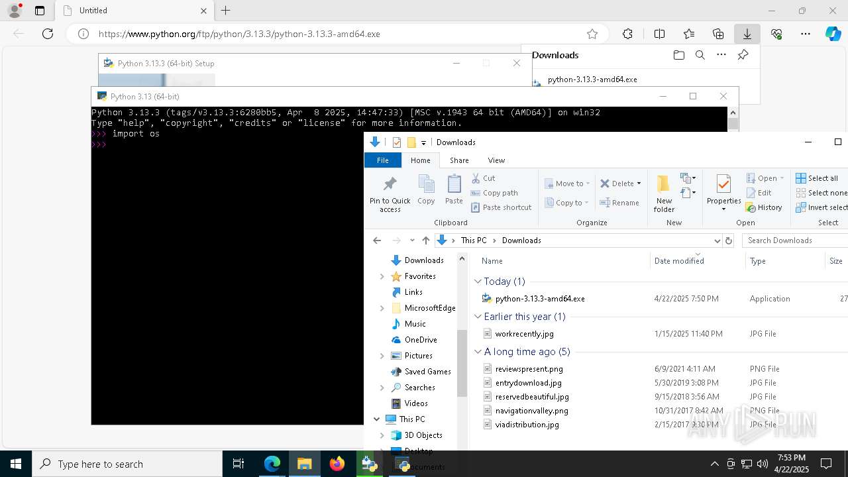848x477 pixels.
Task: Open Edge profile avatar icon
Action: [x=14, y=11]
